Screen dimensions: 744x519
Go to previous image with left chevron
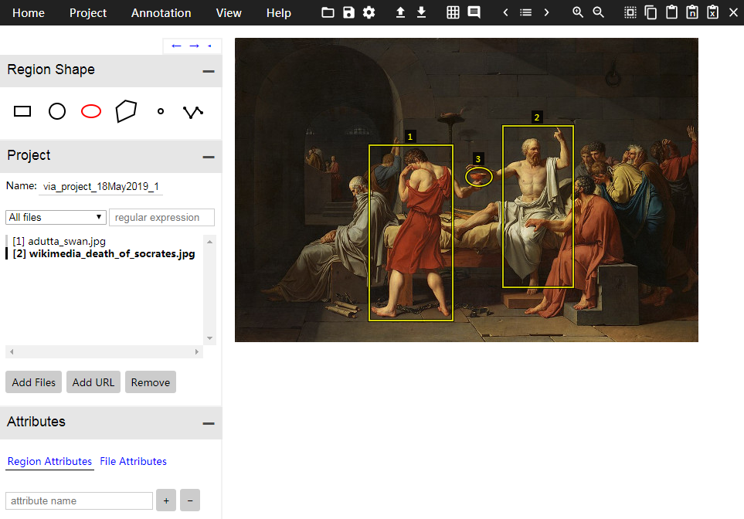click(x=505, y=12)
